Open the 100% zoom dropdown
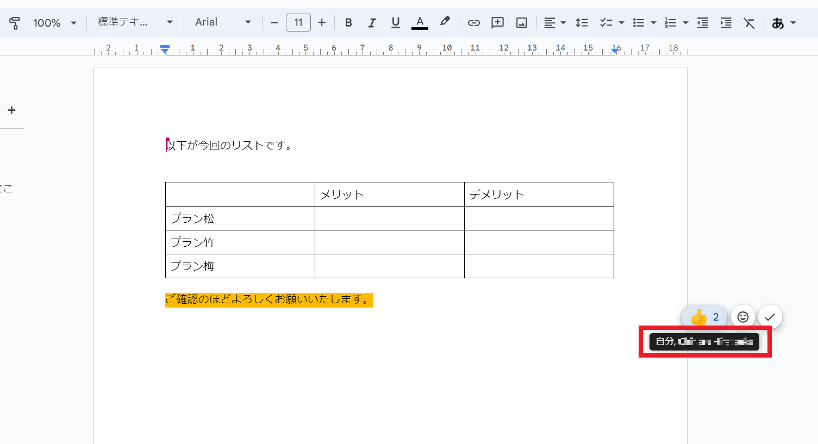818x444 pixels. [x=54, y=23]
